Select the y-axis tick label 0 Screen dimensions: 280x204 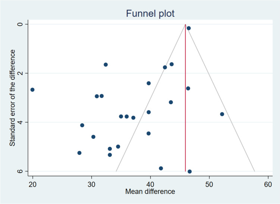[21, 24]
